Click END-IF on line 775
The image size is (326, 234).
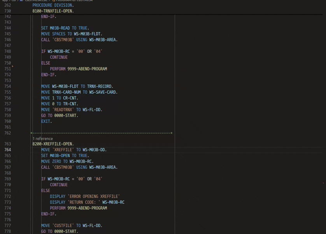pyautogui.click(x=49, y=214)
